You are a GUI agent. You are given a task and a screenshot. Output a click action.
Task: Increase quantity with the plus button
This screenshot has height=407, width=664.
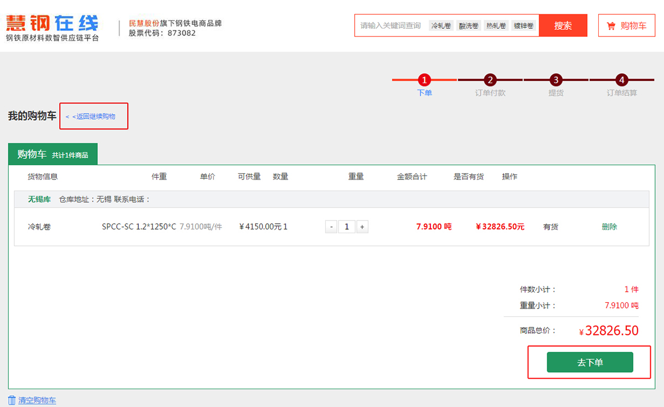tap(362, 226)
